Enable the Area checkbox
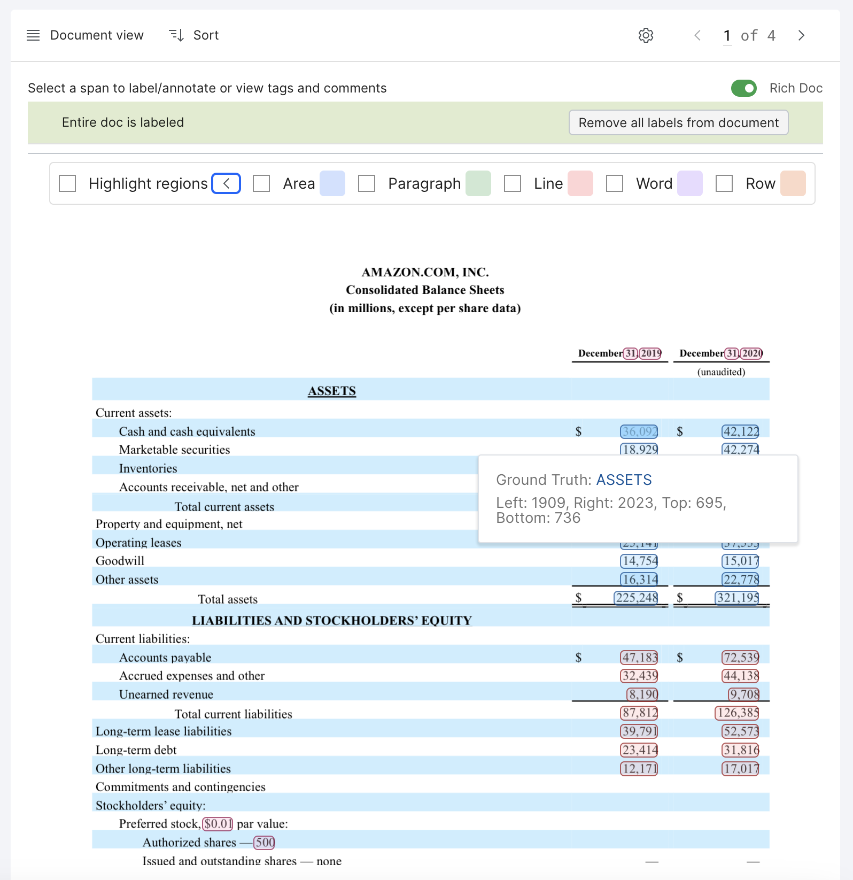 [x=261, y=183]
